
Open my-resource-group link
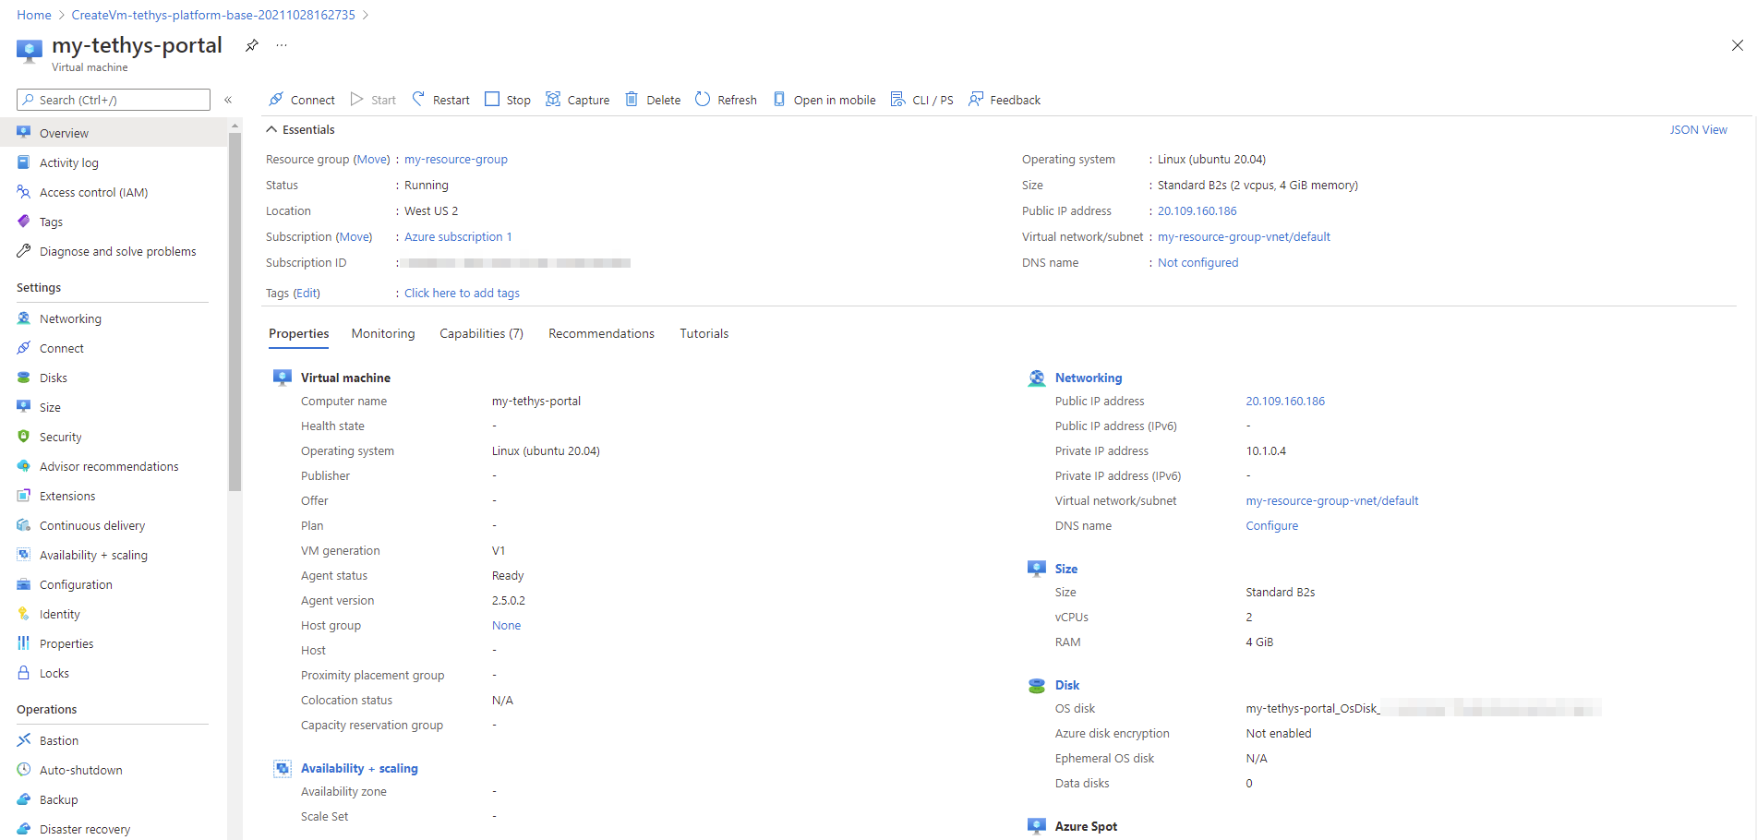[x=456, y=159]
